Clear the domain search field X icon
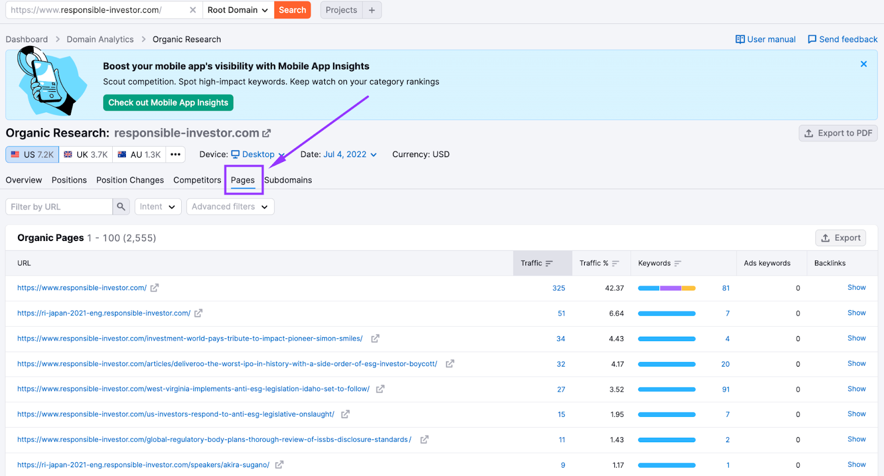 pos(192,10)
